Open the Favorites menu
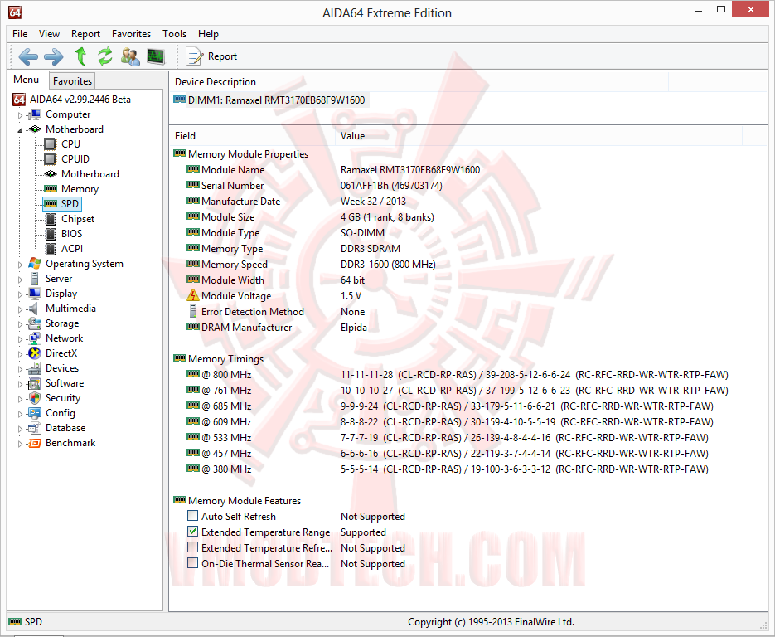This screenshot has width=775, height=637. [131, 34]
